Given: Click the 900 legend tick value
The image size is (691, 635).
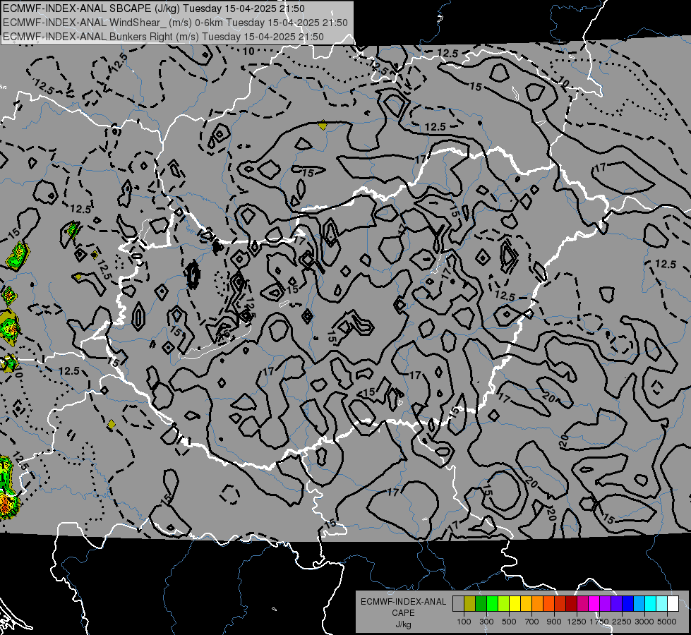Looking at the screenshot, I should coord(554,622).
